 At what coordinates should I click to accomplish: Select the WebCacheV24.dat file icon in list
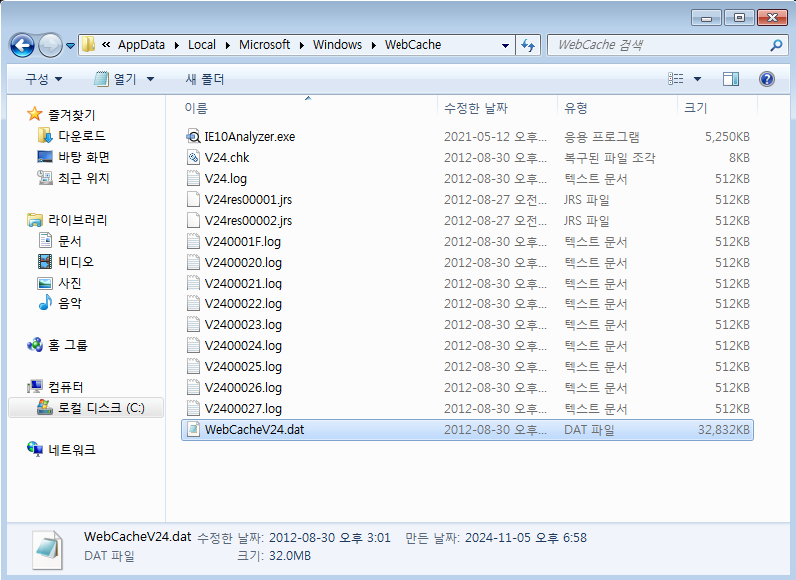tap(193, 430)
